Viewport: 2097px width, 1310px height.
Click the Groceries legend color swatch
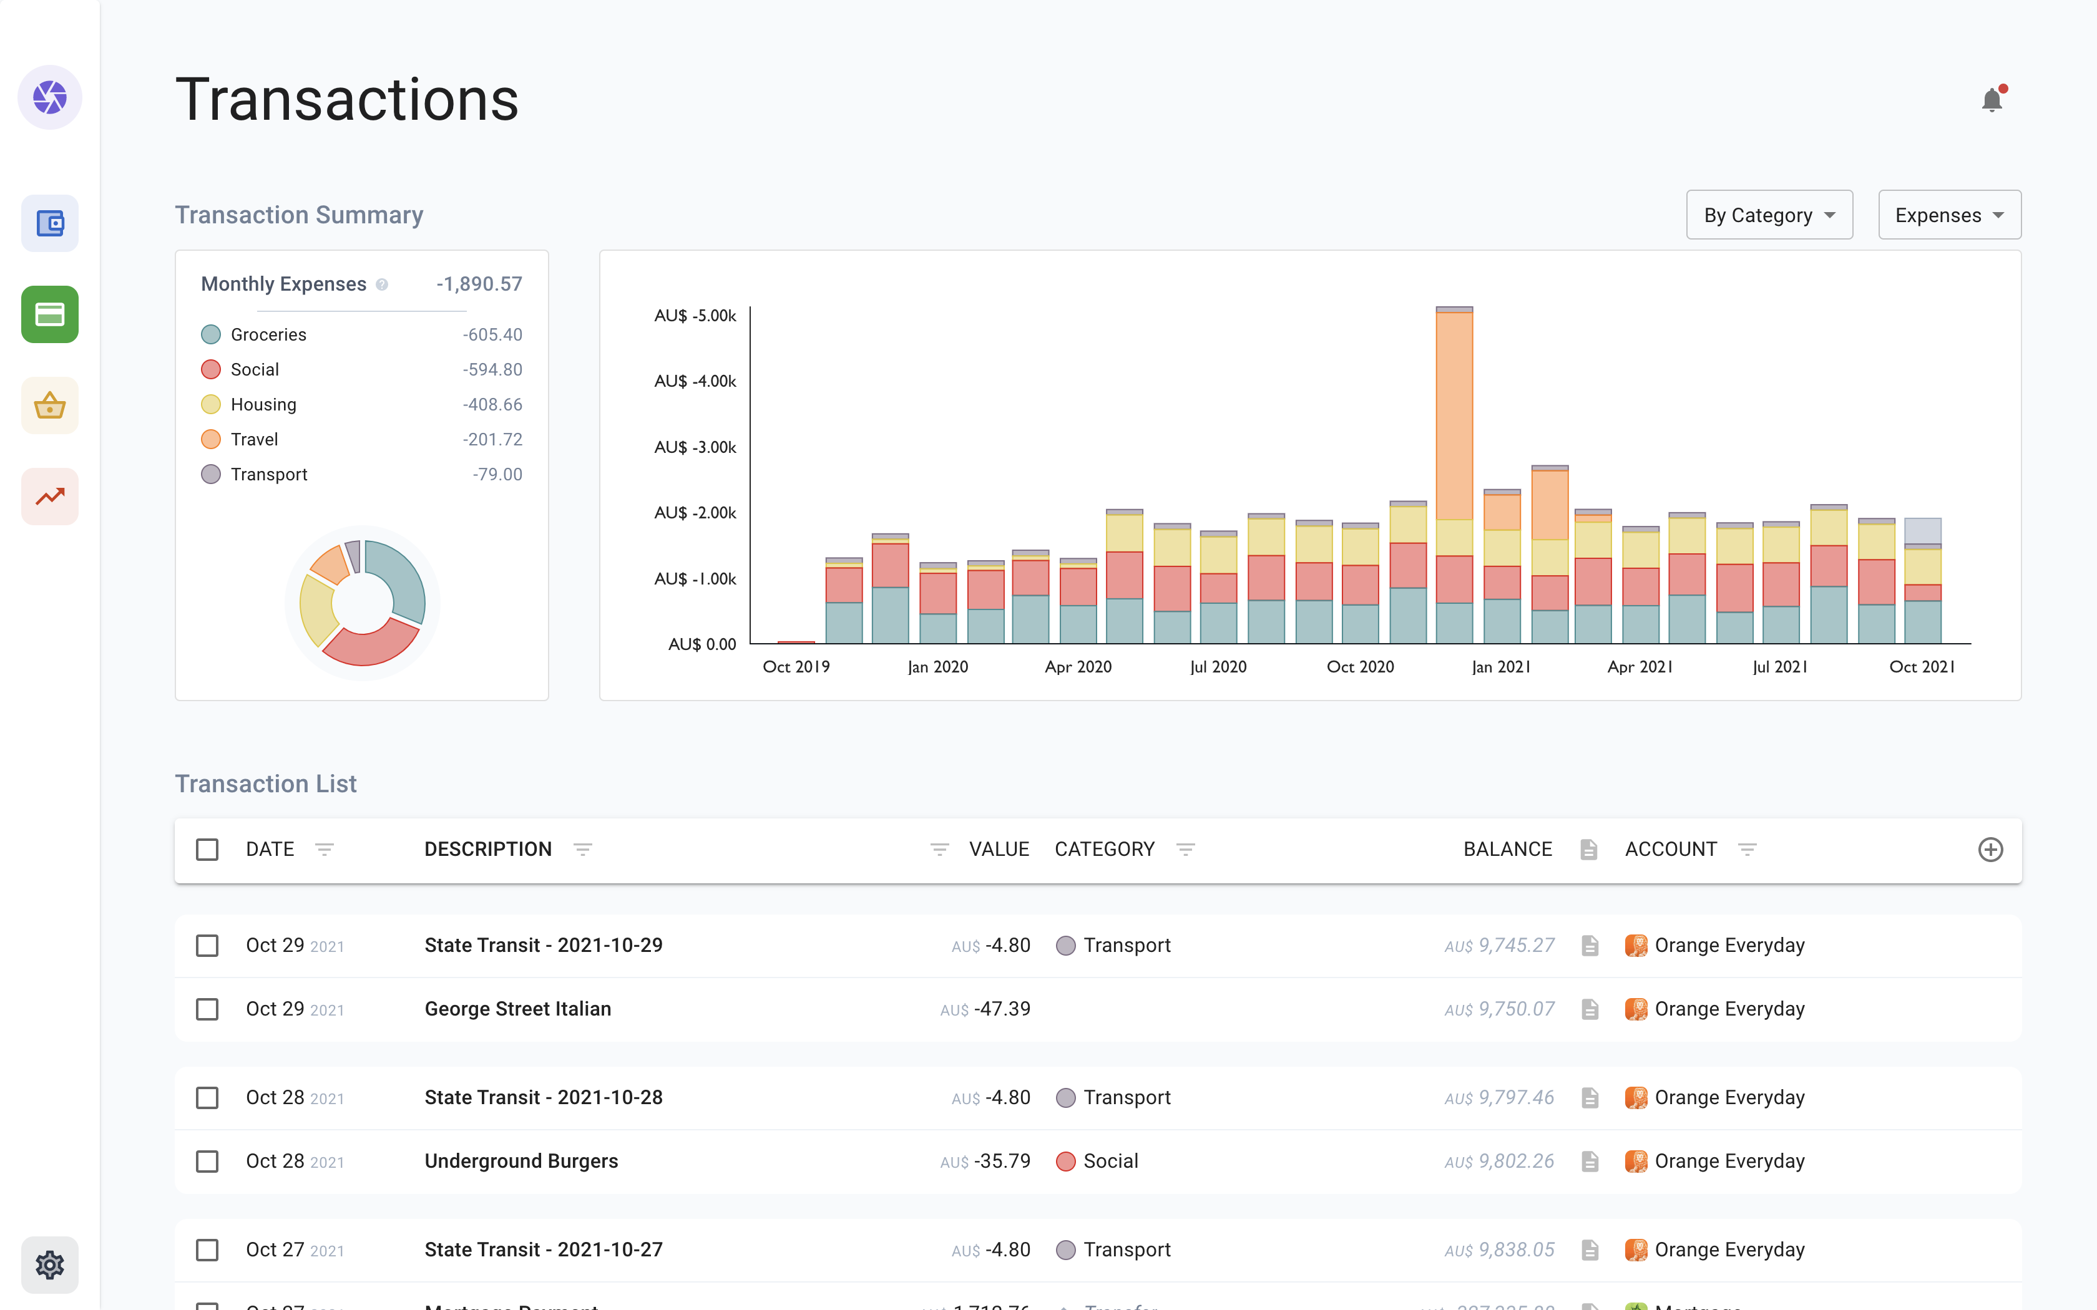coord(210,334)
